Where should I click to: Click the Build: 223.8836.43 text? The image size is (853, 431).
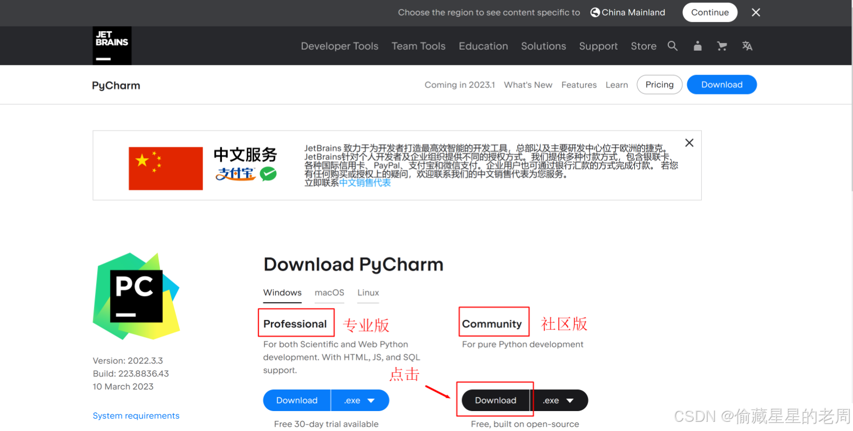[131, 374]
